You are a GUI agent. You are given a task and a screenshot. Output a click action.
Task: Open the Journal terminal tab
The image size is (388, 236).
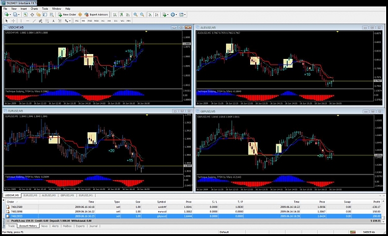click(x=93, y=226)
